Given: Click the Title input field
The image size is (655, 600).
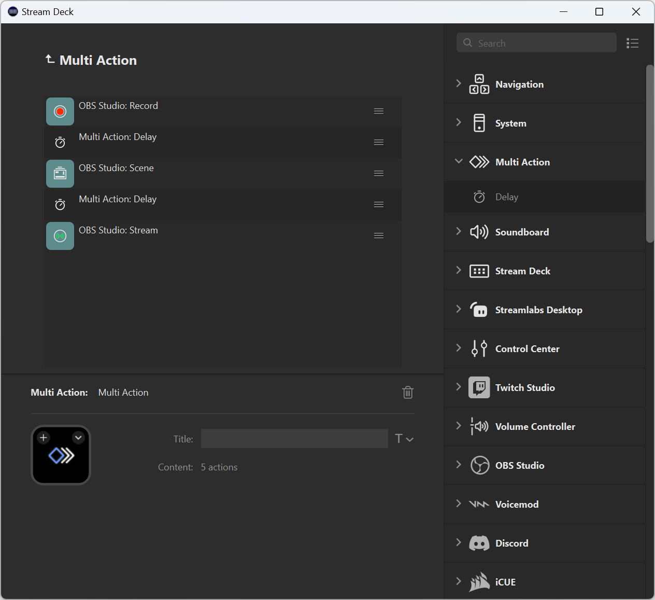Looking at the screenshot, I should pyautogui.click(x=294, y=439).
